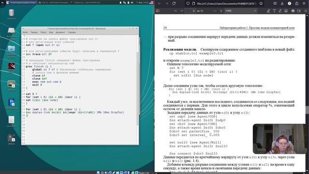Open Вид menu in Mousepad
This screenshot has height=174, width=309.
click(x=51, y=32)
